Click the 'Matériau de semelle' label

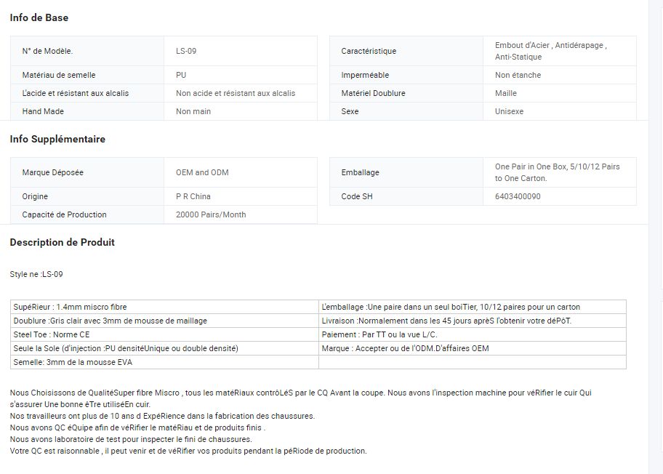pos(59,75)
